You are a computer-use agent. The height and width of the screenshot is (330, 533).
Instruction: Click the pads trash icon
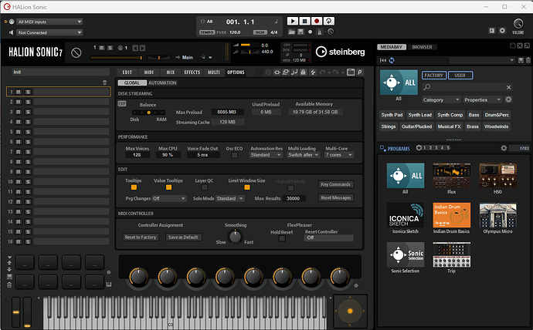click(9, 285)
